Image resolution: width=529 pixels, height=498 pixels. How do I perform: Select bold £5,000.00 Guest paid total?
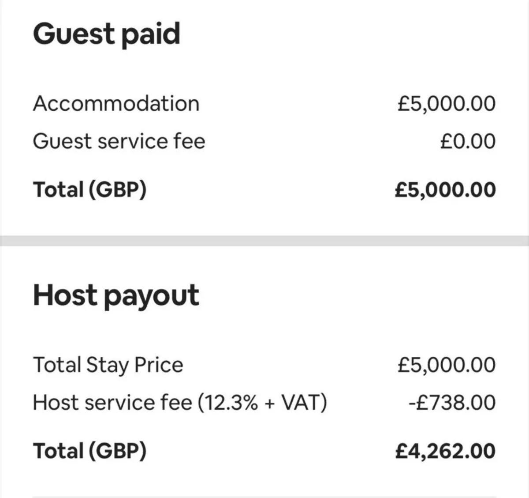[x=445, y=189]
